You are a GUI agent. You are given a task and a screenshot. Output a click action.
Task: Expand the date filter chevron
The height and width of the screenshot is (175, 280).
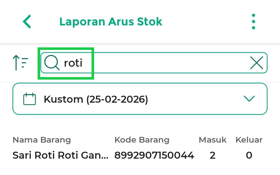click(249, 99)
